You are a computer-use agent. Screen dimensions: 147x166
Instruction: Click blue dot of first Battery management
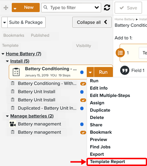coord(82,124)
